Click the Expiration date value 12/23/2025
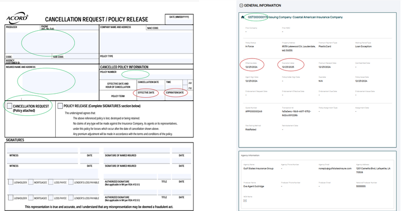Viewport: 402px width, 211px height. pyautogui.click(x=288, y=67)
